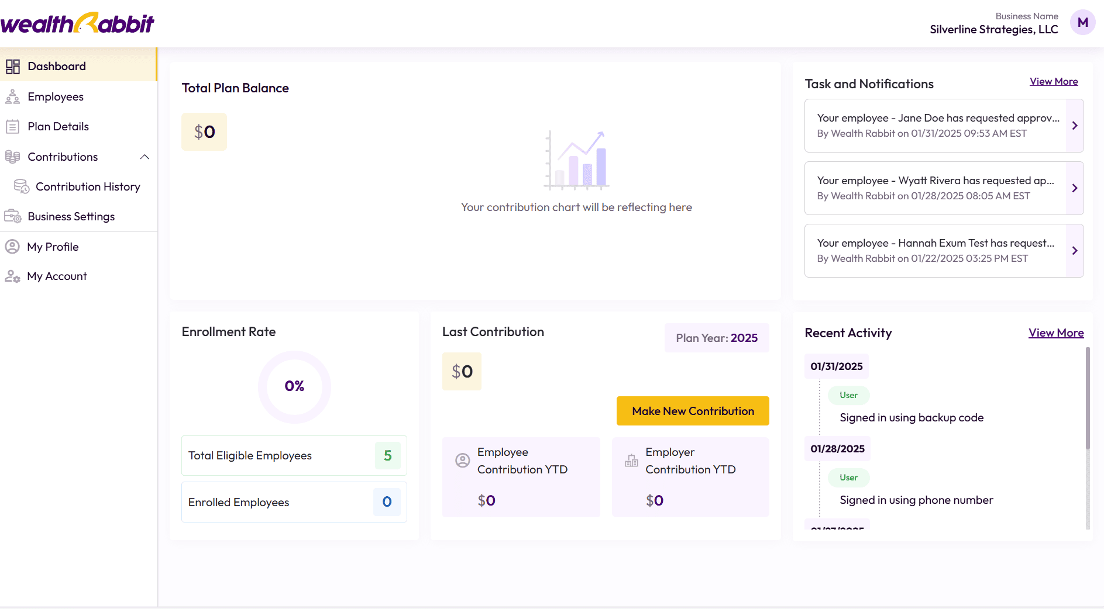Image resolution: width=1104 pixels, height=609 pixels.
Task: Click the Recent Activity scrollbar
Action: [x=1088, y=399]
